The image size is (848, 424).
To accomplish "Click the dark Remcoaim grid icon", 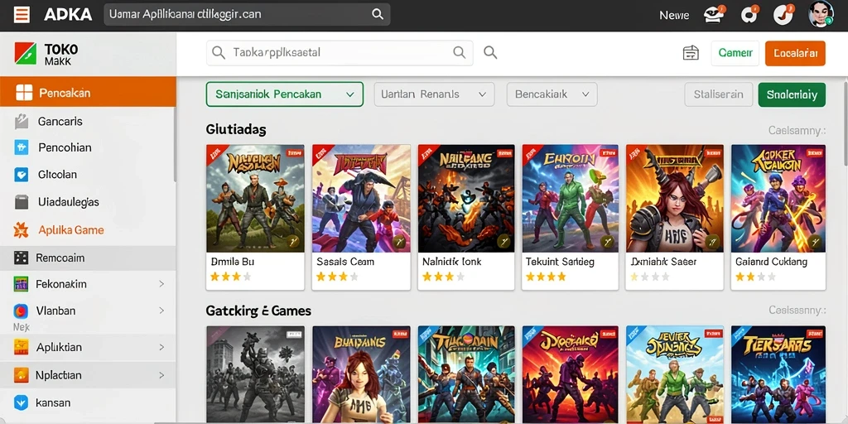I will click(21, 258).
